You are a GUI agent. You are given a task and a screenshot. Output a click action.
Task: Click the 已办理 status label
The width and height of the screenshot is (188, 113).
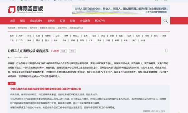click(x=55, y=51)
